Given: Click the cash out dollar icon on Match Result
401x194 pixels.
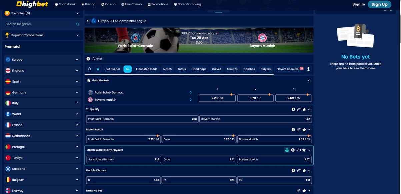Looking at the screenshot, I should point(293,130).
